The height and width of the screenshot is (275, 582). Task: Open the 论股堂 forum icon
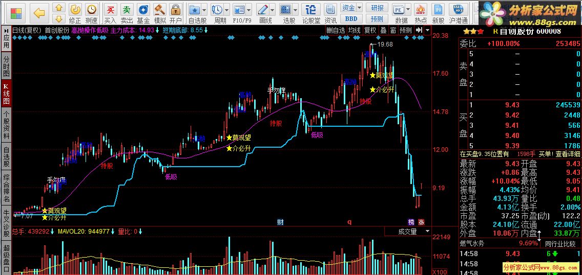310,10
